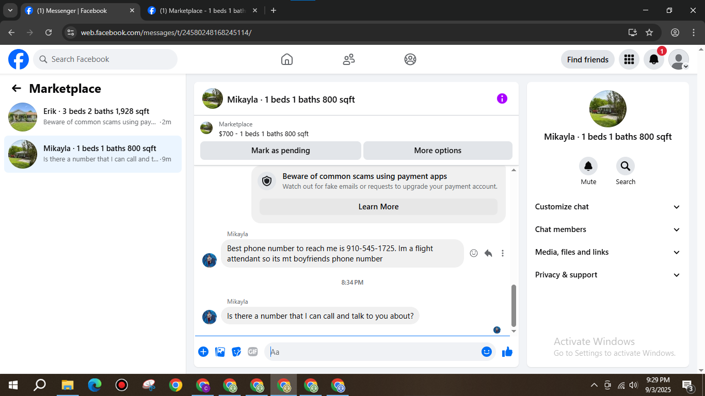
Task: Open File Explorer from the taskbar
Action: click(68, 385)
